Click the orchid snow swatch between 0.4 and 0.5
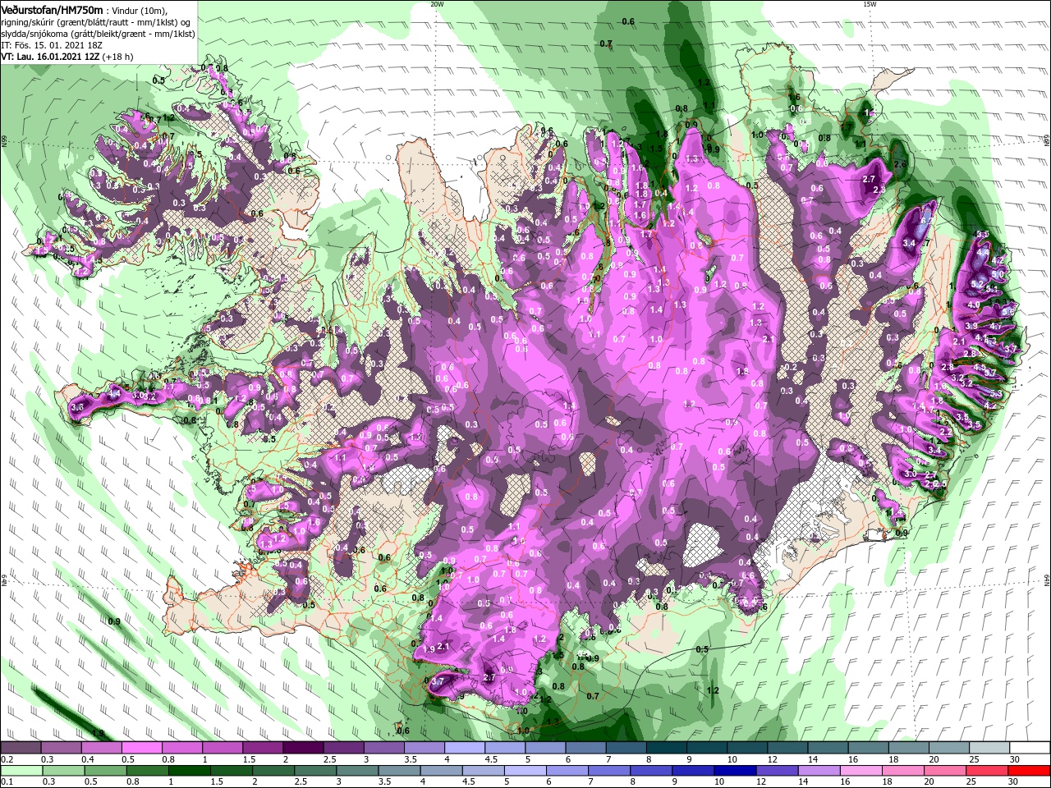 point(101,748)
